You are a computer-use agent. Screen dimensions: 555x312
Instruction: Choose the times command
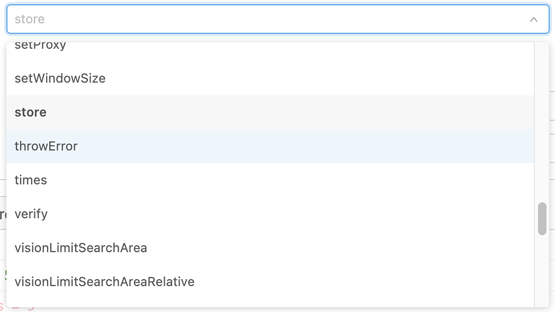point(31,180)
